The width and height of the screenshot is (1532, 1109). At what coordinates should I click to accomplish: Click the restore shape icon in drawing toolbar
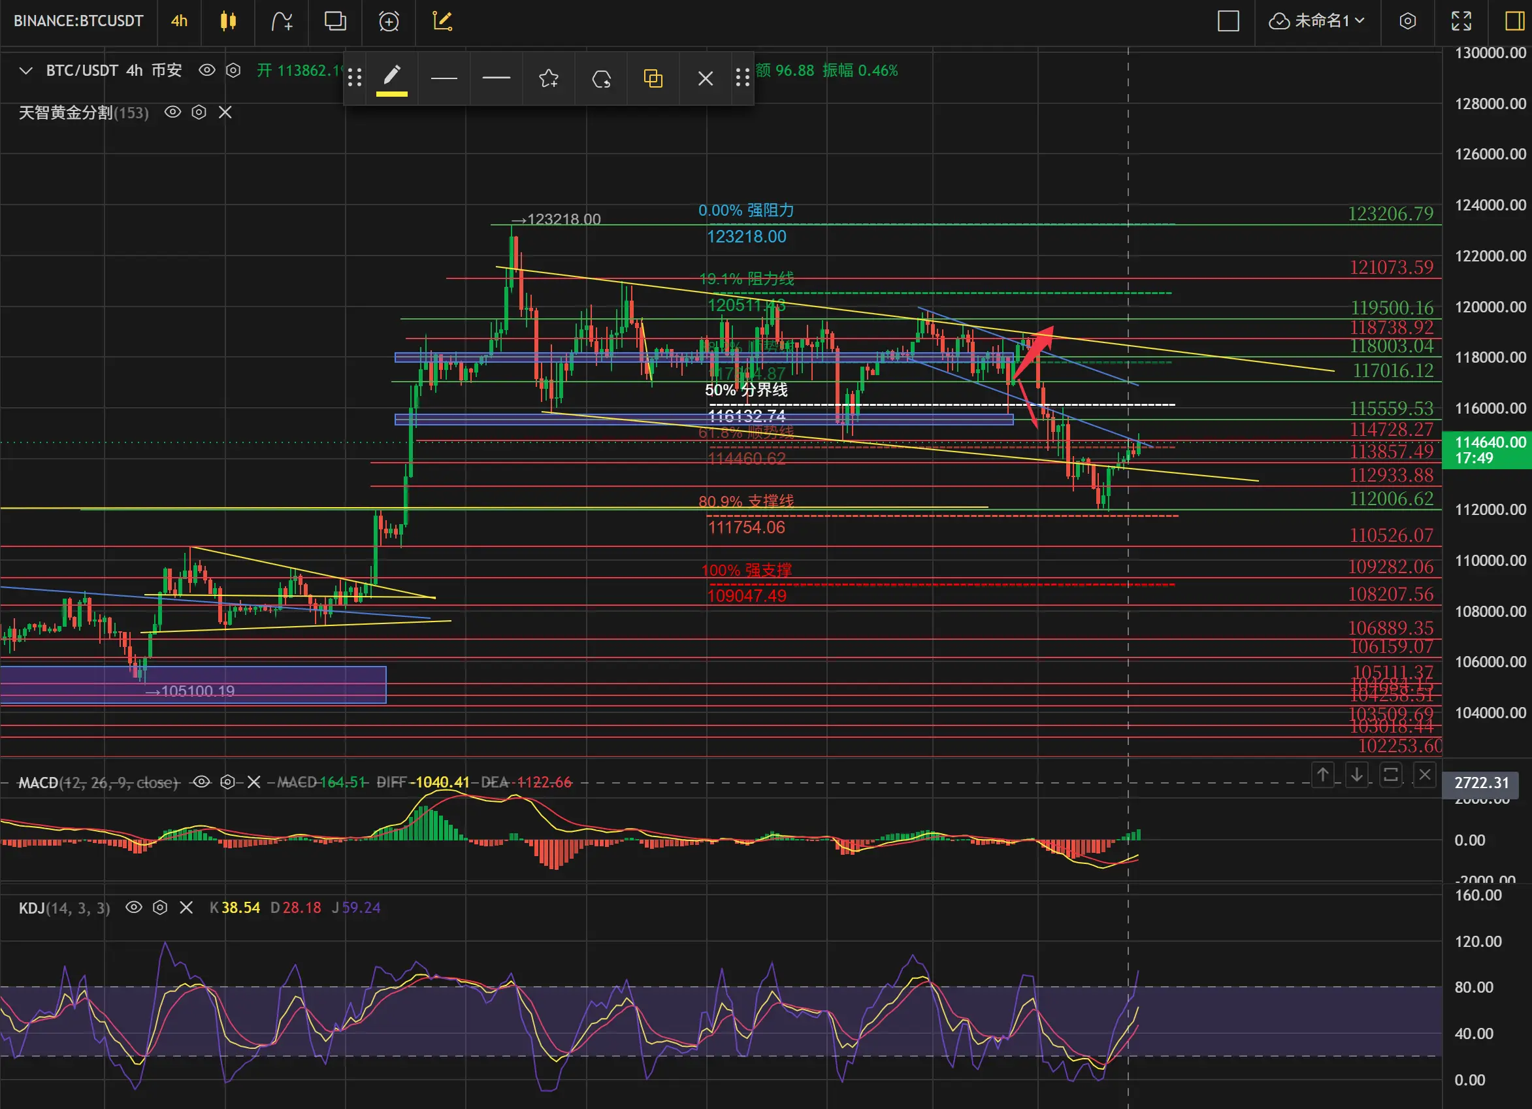coord(601,78)
